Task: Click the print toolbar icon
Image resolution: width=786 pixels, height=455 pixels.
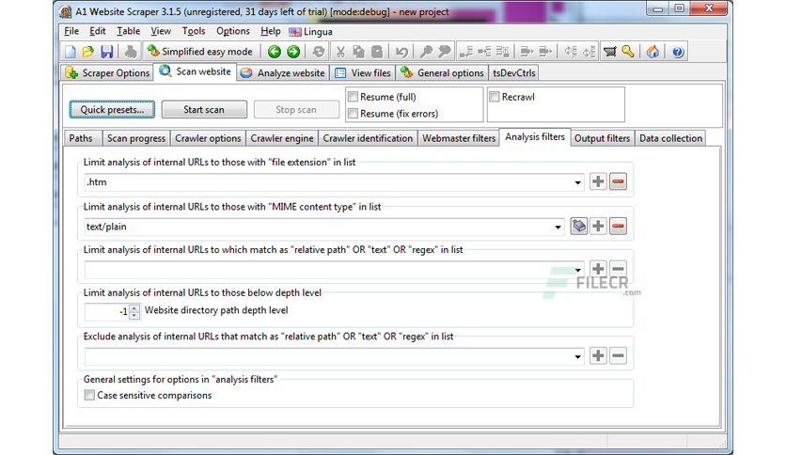Action: point(131,52)
